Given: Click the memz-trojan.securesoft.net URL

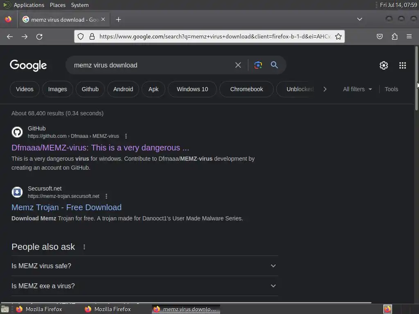Looking at the screenshot, I should [x=63, y=196].
